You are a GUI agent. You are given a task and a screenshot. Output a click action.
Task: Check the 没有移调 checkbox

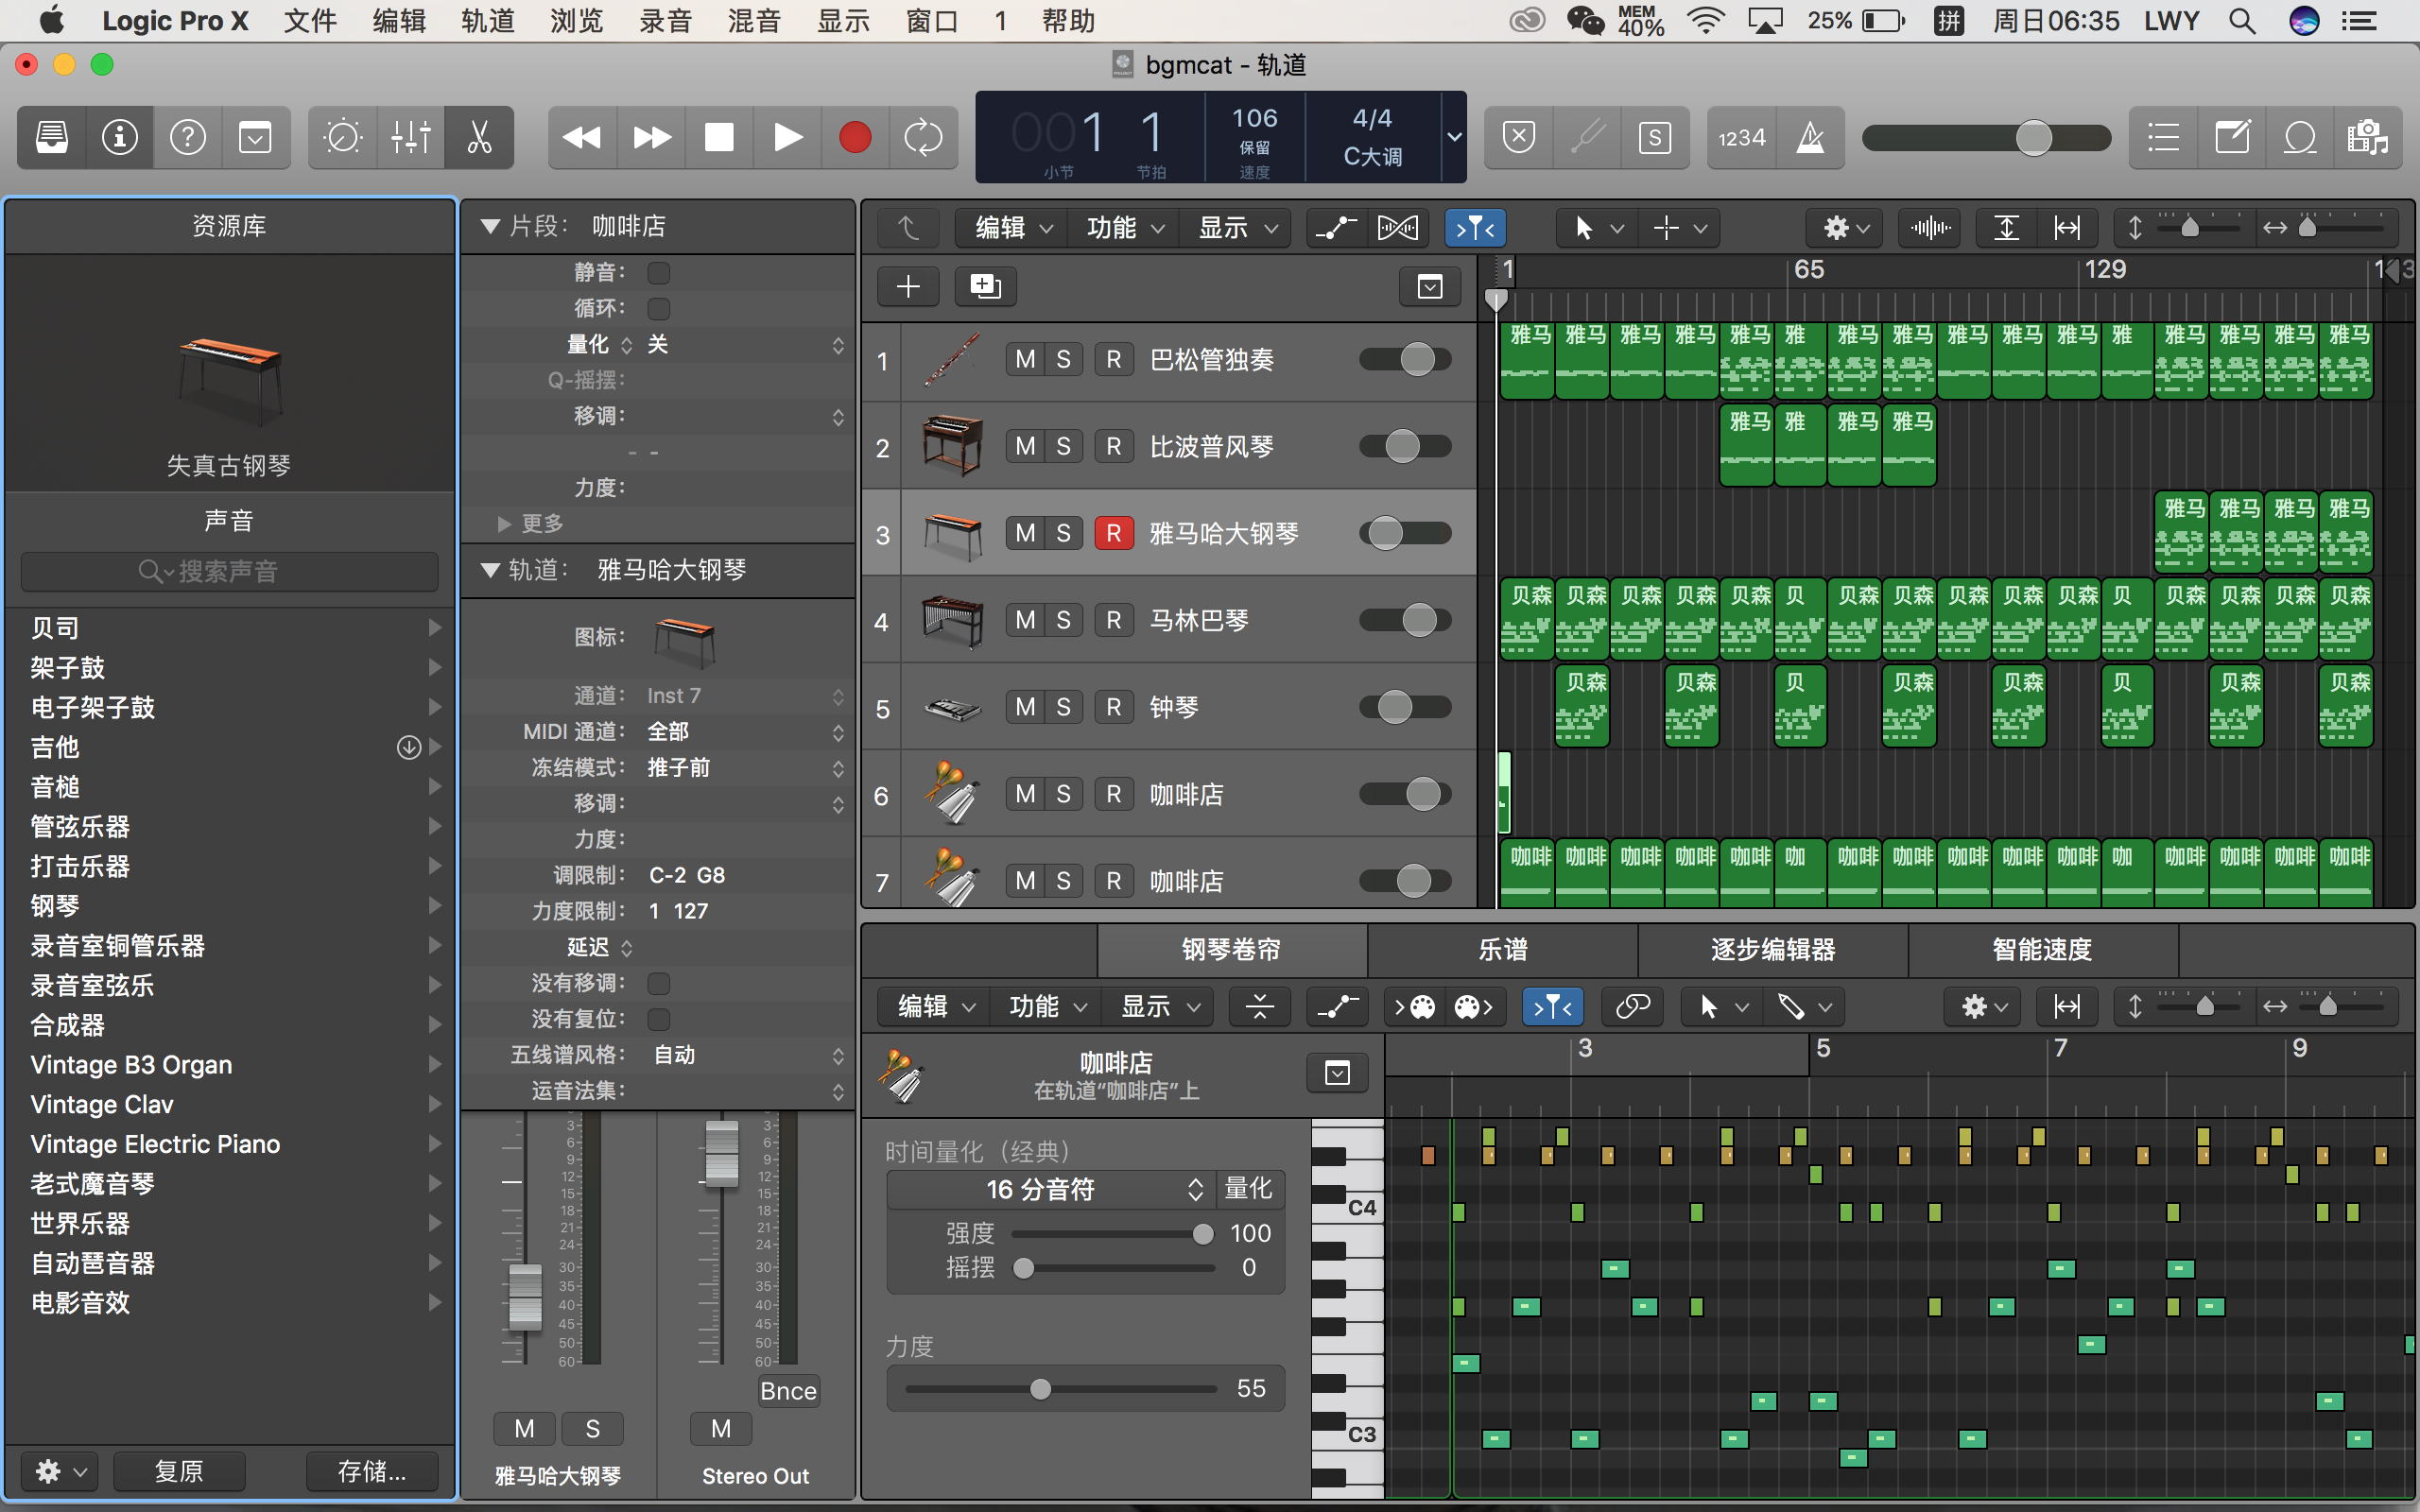click(x=658, y=983)
